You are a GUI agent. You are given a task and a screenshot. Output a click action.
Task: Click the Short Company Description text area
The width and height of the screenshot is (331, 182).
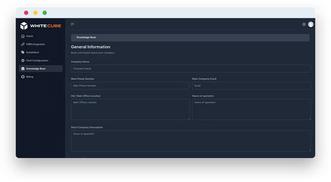point(190,141)
